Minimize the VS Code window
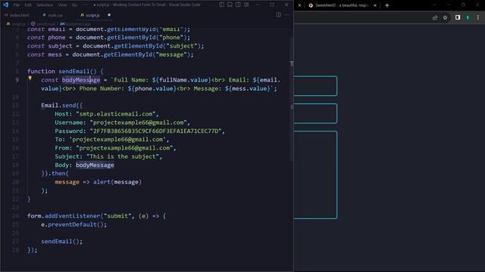485x272 pixels. coord(258,5)
